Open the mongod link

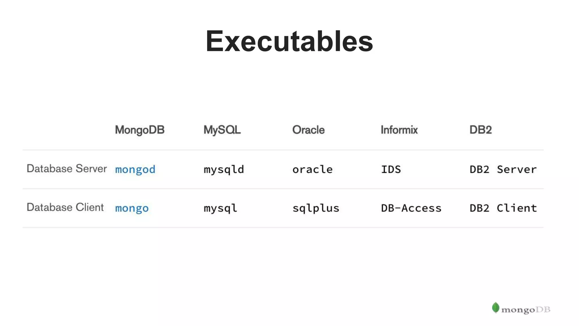click(x=135, y=170)
